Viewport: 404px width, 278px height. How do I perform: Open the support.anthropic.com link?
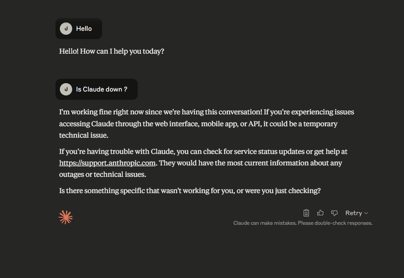pyautogui.click(x=107, y=163)
